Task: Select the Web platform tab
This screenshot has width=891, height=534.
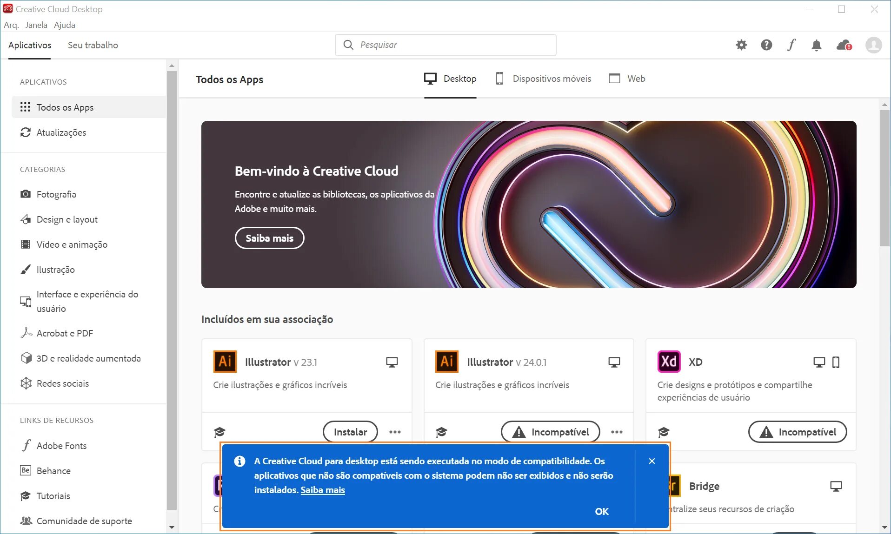Action: 627,79
